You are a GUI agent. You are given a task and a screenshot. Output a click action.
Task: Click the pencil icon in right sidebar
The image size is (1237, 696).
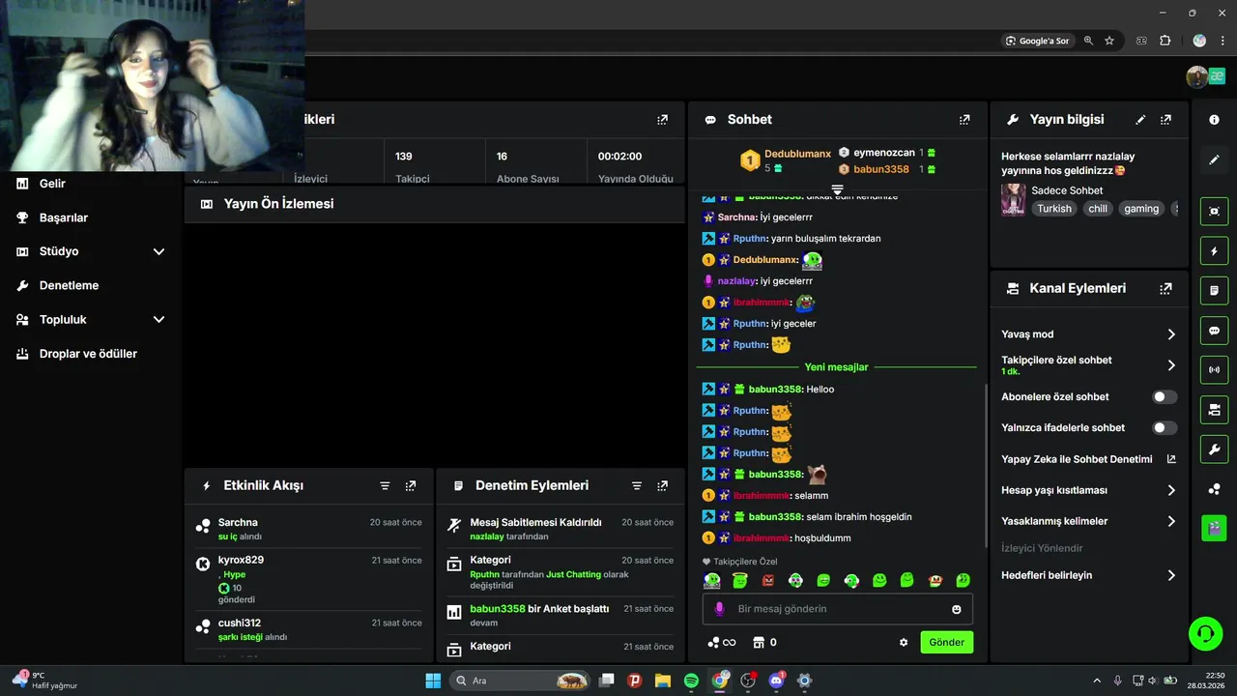(x=1215, y=159)
